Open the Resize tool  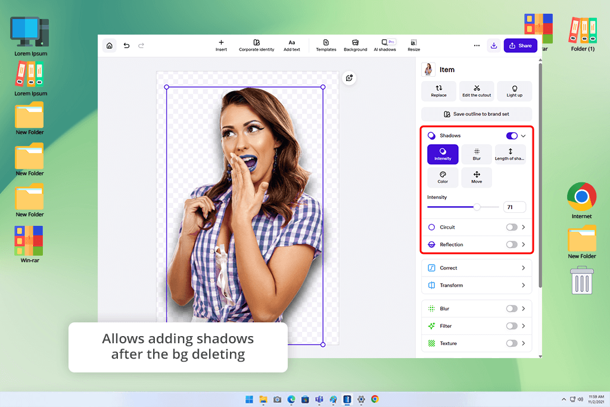(x=414, y=45)
